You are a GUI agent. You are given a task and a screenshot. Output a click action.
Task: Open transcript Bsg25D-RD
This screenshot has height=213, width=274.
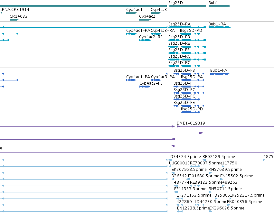point(190,34)
